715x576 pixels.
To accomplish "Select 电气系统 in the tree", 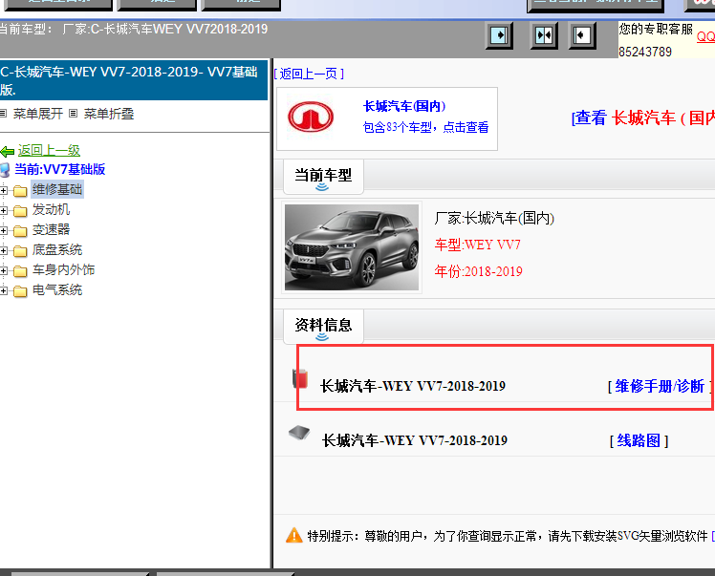I will pyautogui.click(x=57, y=289).
